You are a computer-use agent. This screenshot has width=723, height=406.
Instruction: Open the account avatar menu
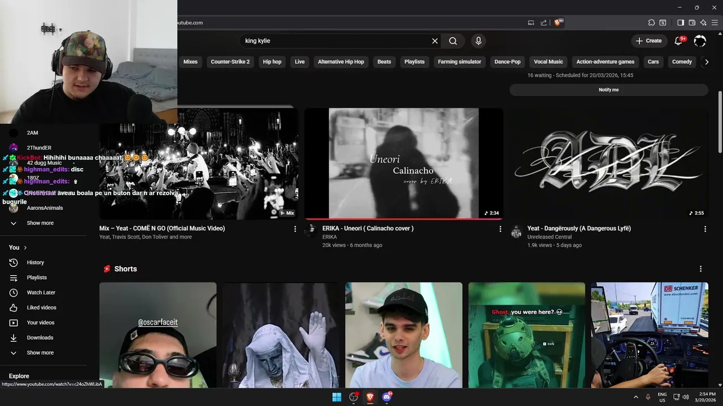point(700,41)
